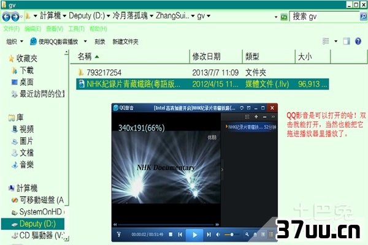Open QQ影音 feedback bubble icon
The width and height of the screenshot is (368, 245).
click(x=242, y=108)
